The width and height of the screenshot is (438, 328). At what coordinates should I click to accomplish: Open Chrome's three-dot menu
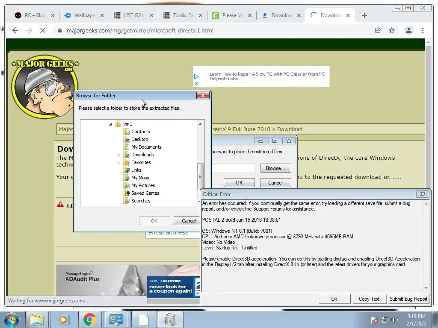coord(423,30)
